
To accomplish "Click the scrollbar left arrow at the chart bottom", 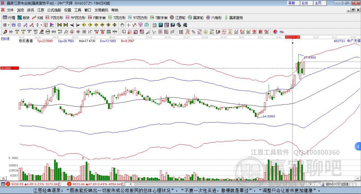I will coord(130,184).
